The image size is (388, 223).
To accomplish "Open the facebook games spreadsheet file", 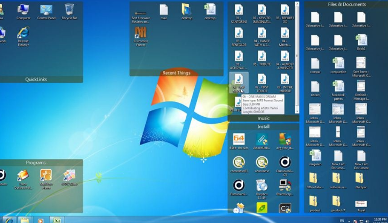I will 338,90.
